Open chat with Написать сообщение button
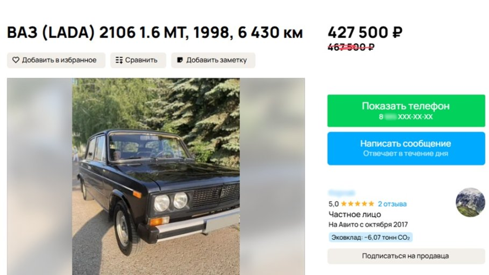489x275 pixels. coord(406,148)
